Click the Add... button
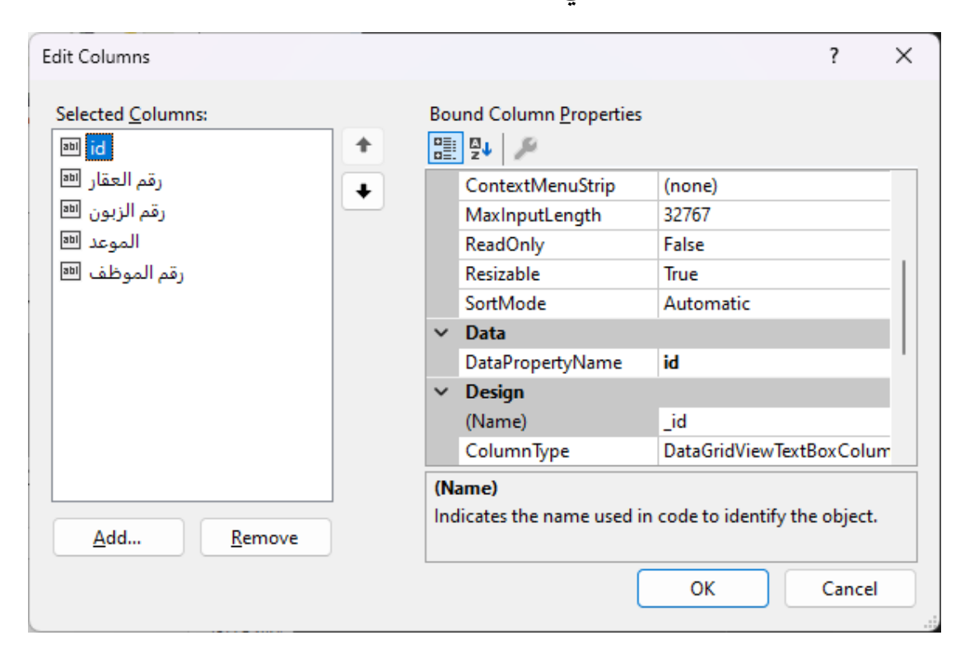 pyautogui.click(x=117, y=538)
